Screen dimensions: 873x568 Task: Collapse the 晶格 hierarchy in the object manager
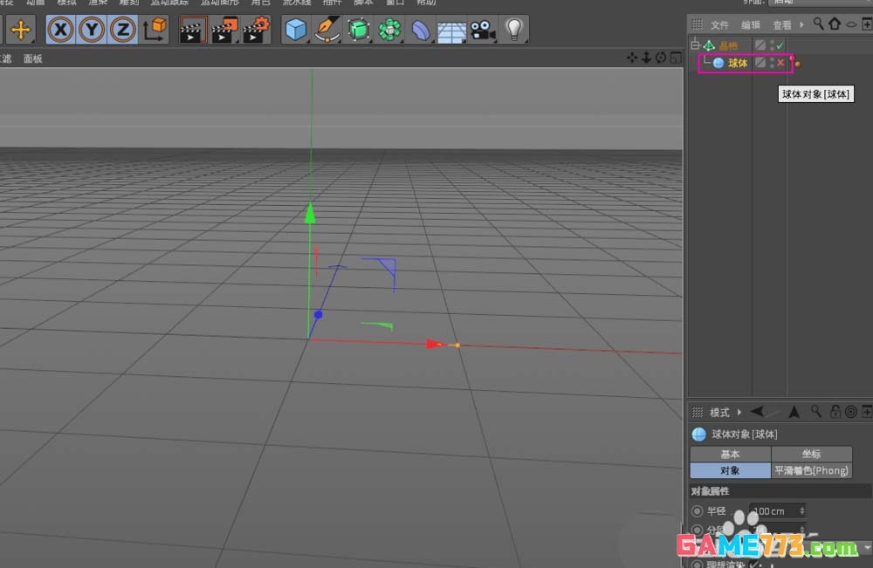click(694, 44)
